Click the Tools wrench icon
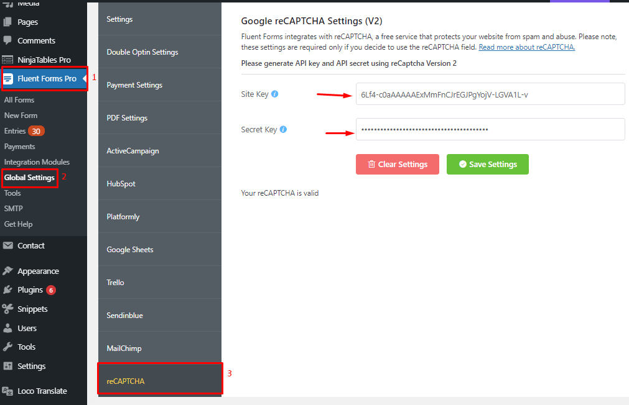The image size is (629, 405). point(7,347)
